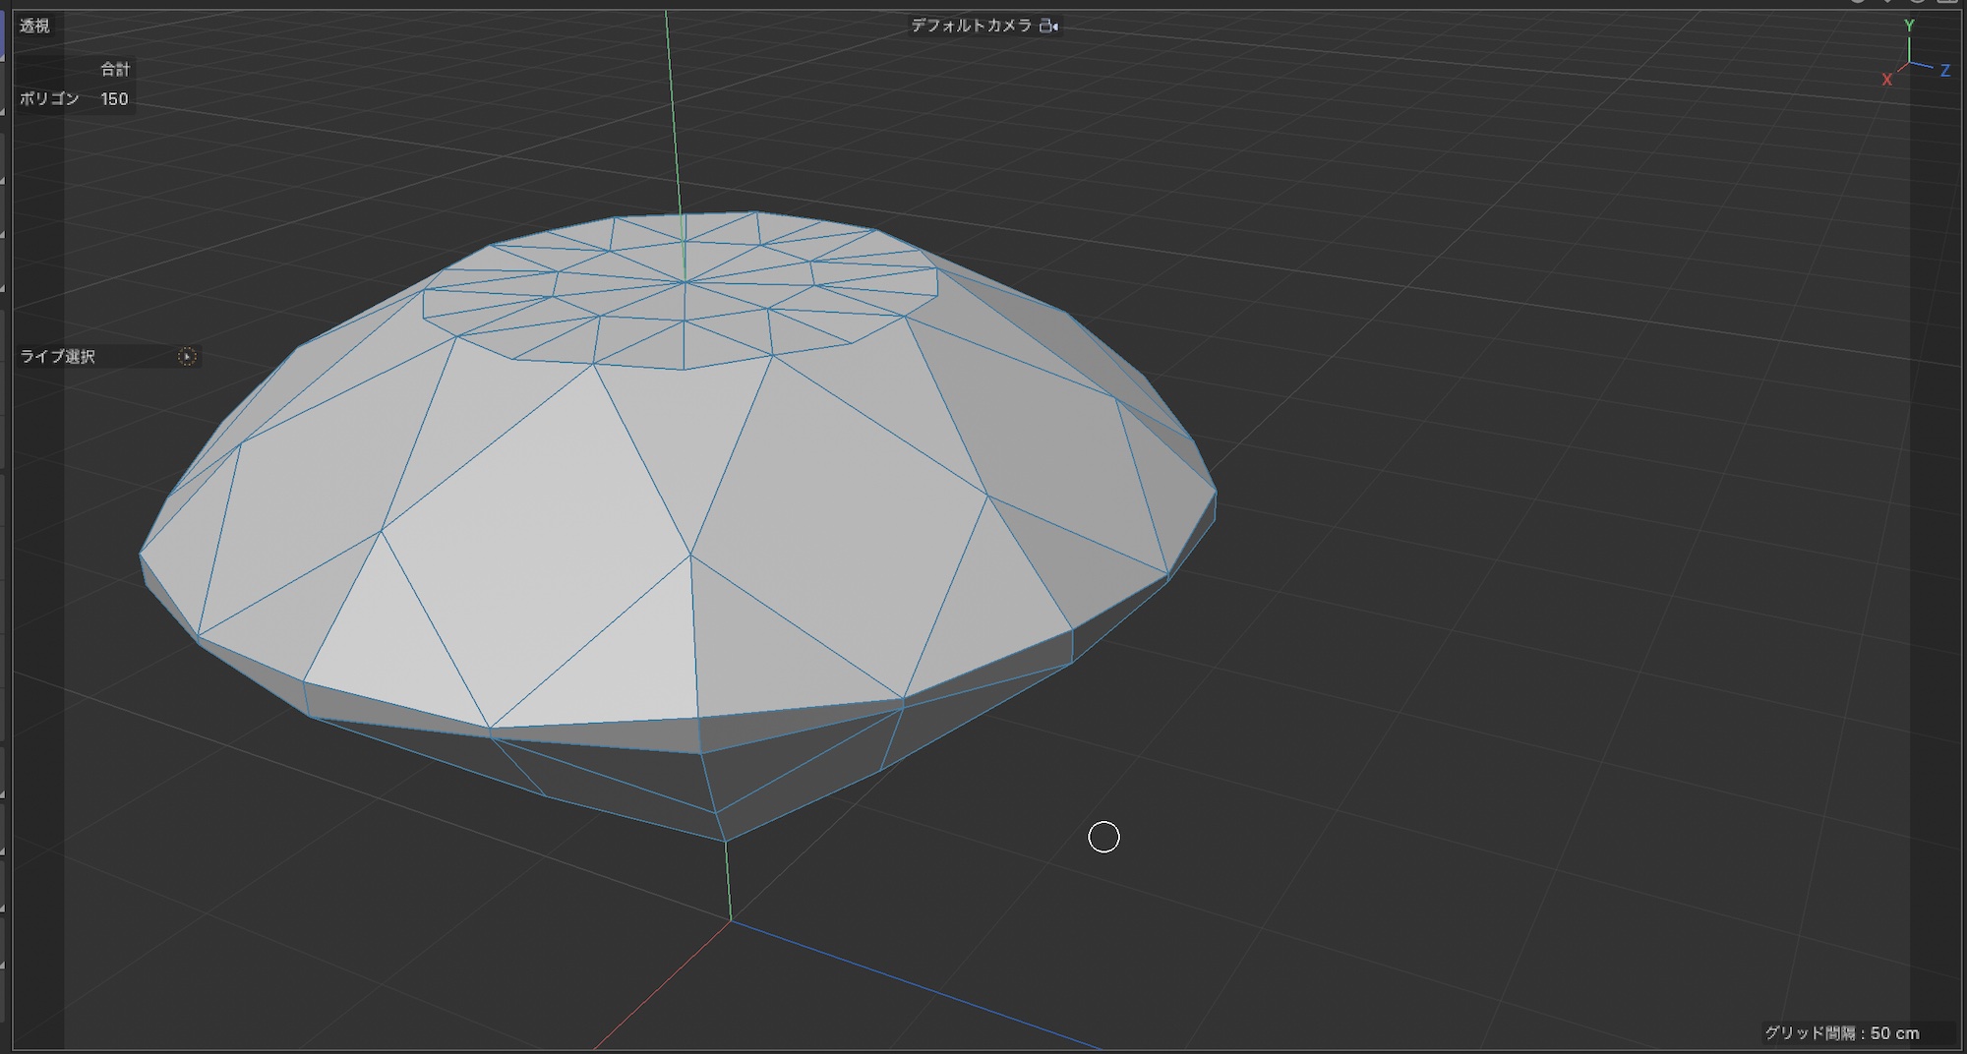Click the ポリゴン row label in the HUD
This screenshot has width=1967, height=1054.
coord(49,99)
